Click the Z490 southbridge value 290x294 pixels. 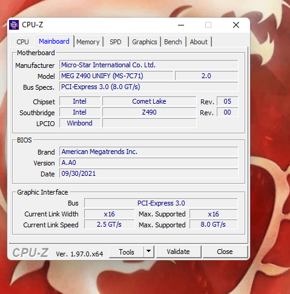149,112
